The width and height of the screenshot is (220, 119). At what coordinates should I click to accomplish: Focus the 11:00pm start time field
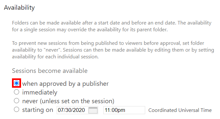(x=124, y=110)
